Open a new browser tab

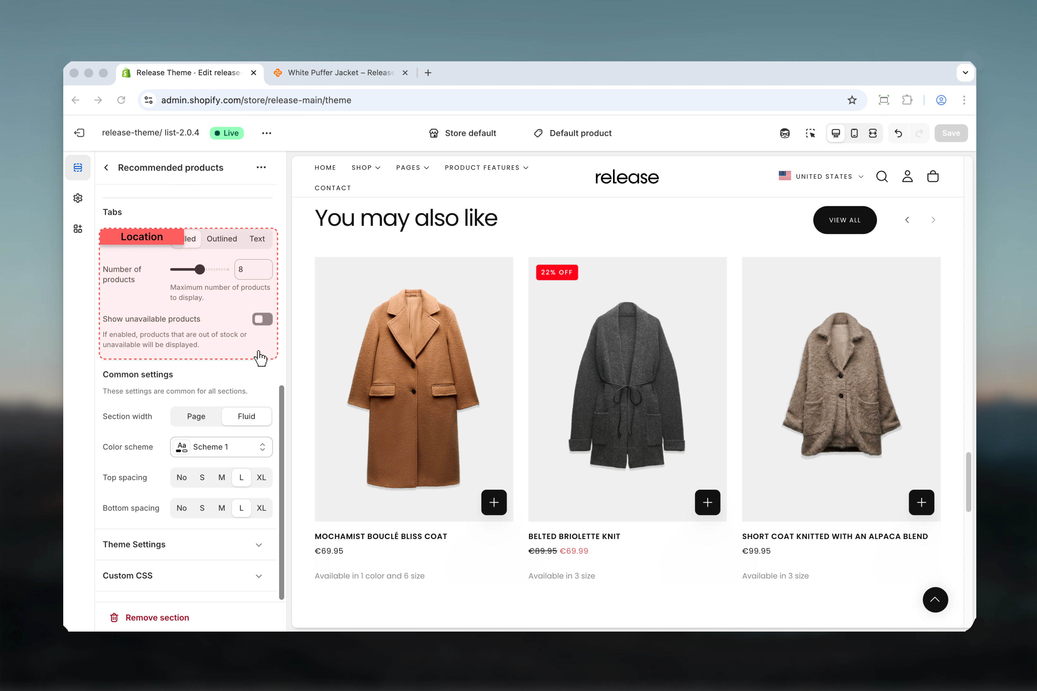click(x=428, y=73)
